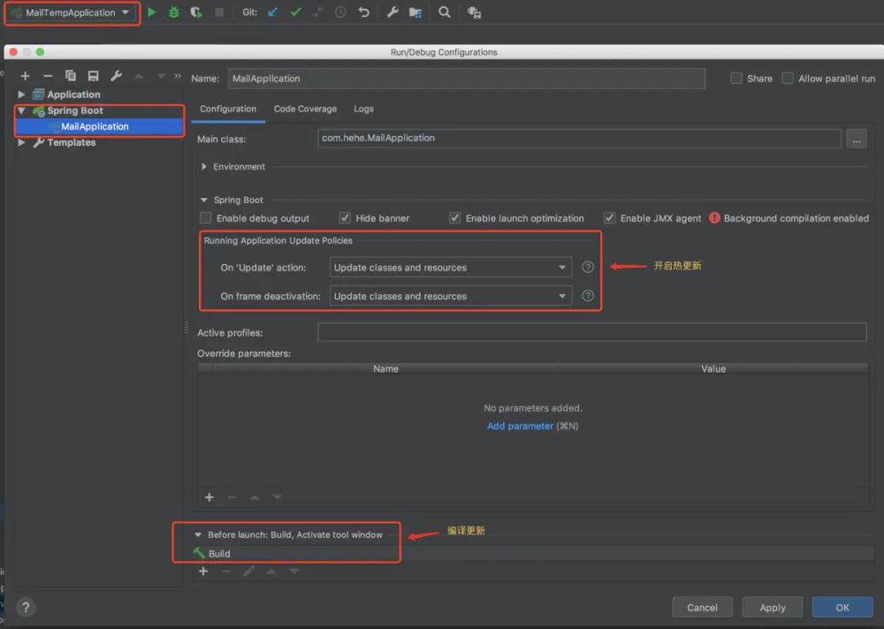Remove configuration with minus icon
Screen dimensions: 884x629
(x=48, y=75)
